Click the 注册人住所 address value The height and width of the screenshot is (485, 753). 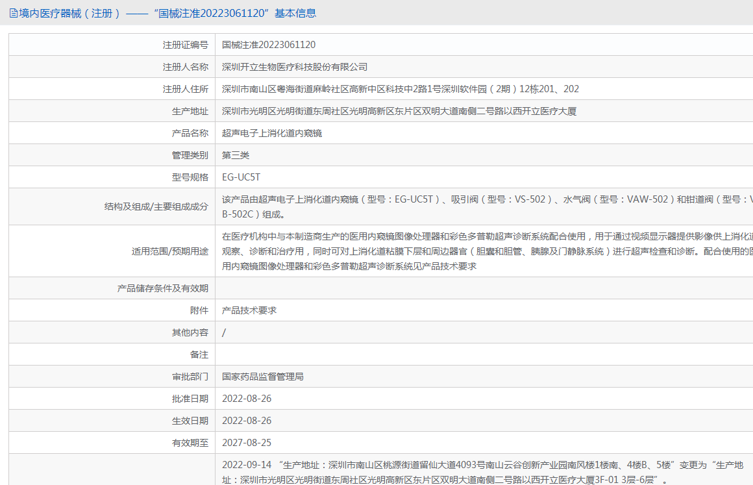click(400, 89)
